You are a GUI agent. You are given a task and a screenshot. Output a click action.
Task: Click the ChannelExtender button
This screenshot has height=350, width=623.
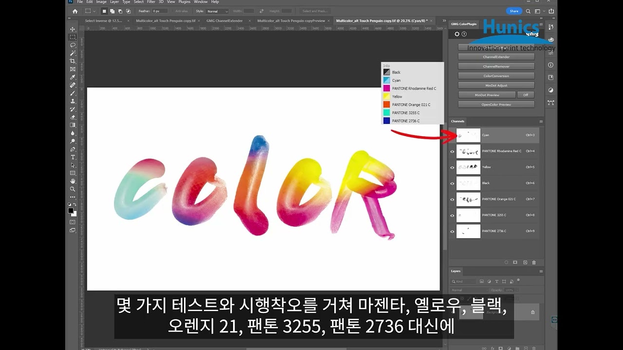496,57
